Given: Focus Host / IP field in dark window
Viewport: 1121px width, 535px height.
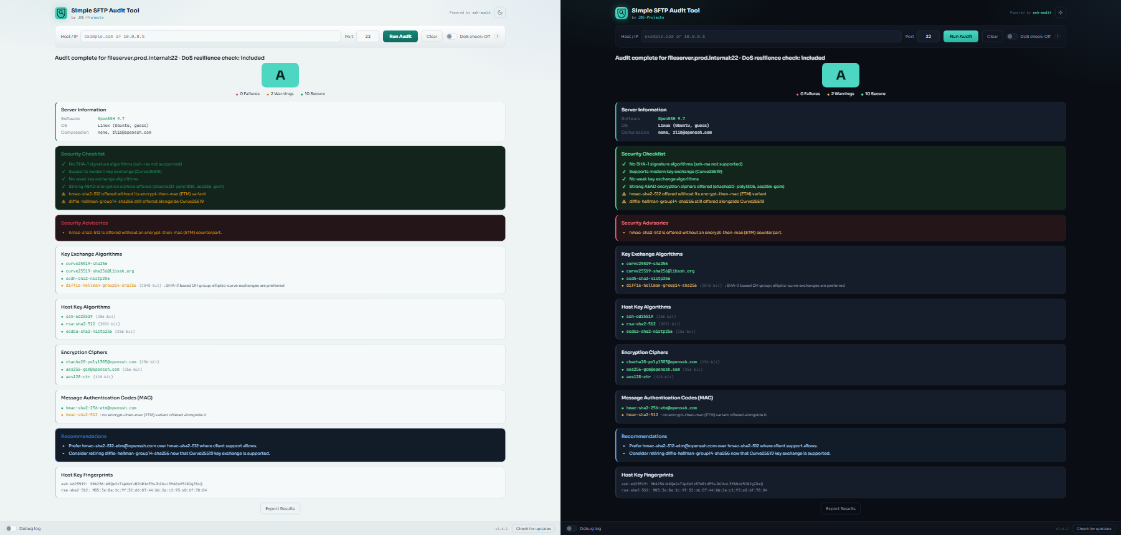Looking at the screenshot, I should 771,36.
